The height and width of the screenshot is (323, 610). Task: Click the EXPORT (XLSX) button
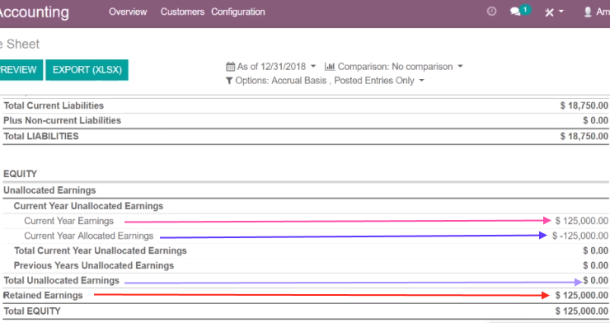(x=87, y=70)
